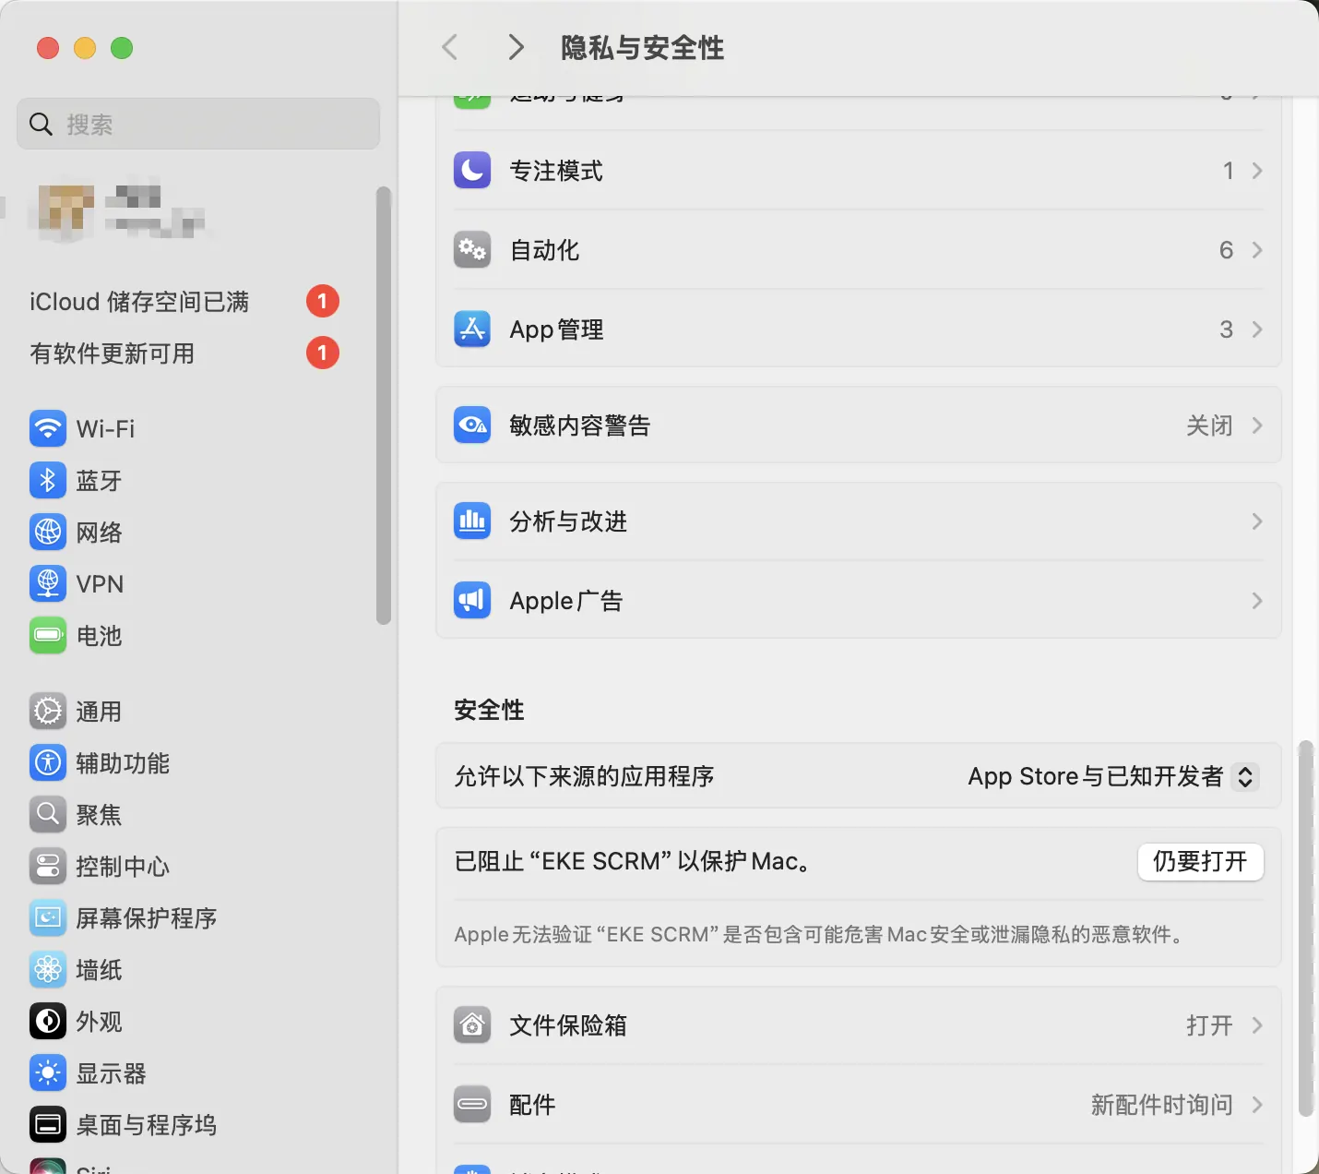This screenshot has height=1174, width=1319.
Task: Click the main pane vertical scrollbar
Action: pos(1305,928)
